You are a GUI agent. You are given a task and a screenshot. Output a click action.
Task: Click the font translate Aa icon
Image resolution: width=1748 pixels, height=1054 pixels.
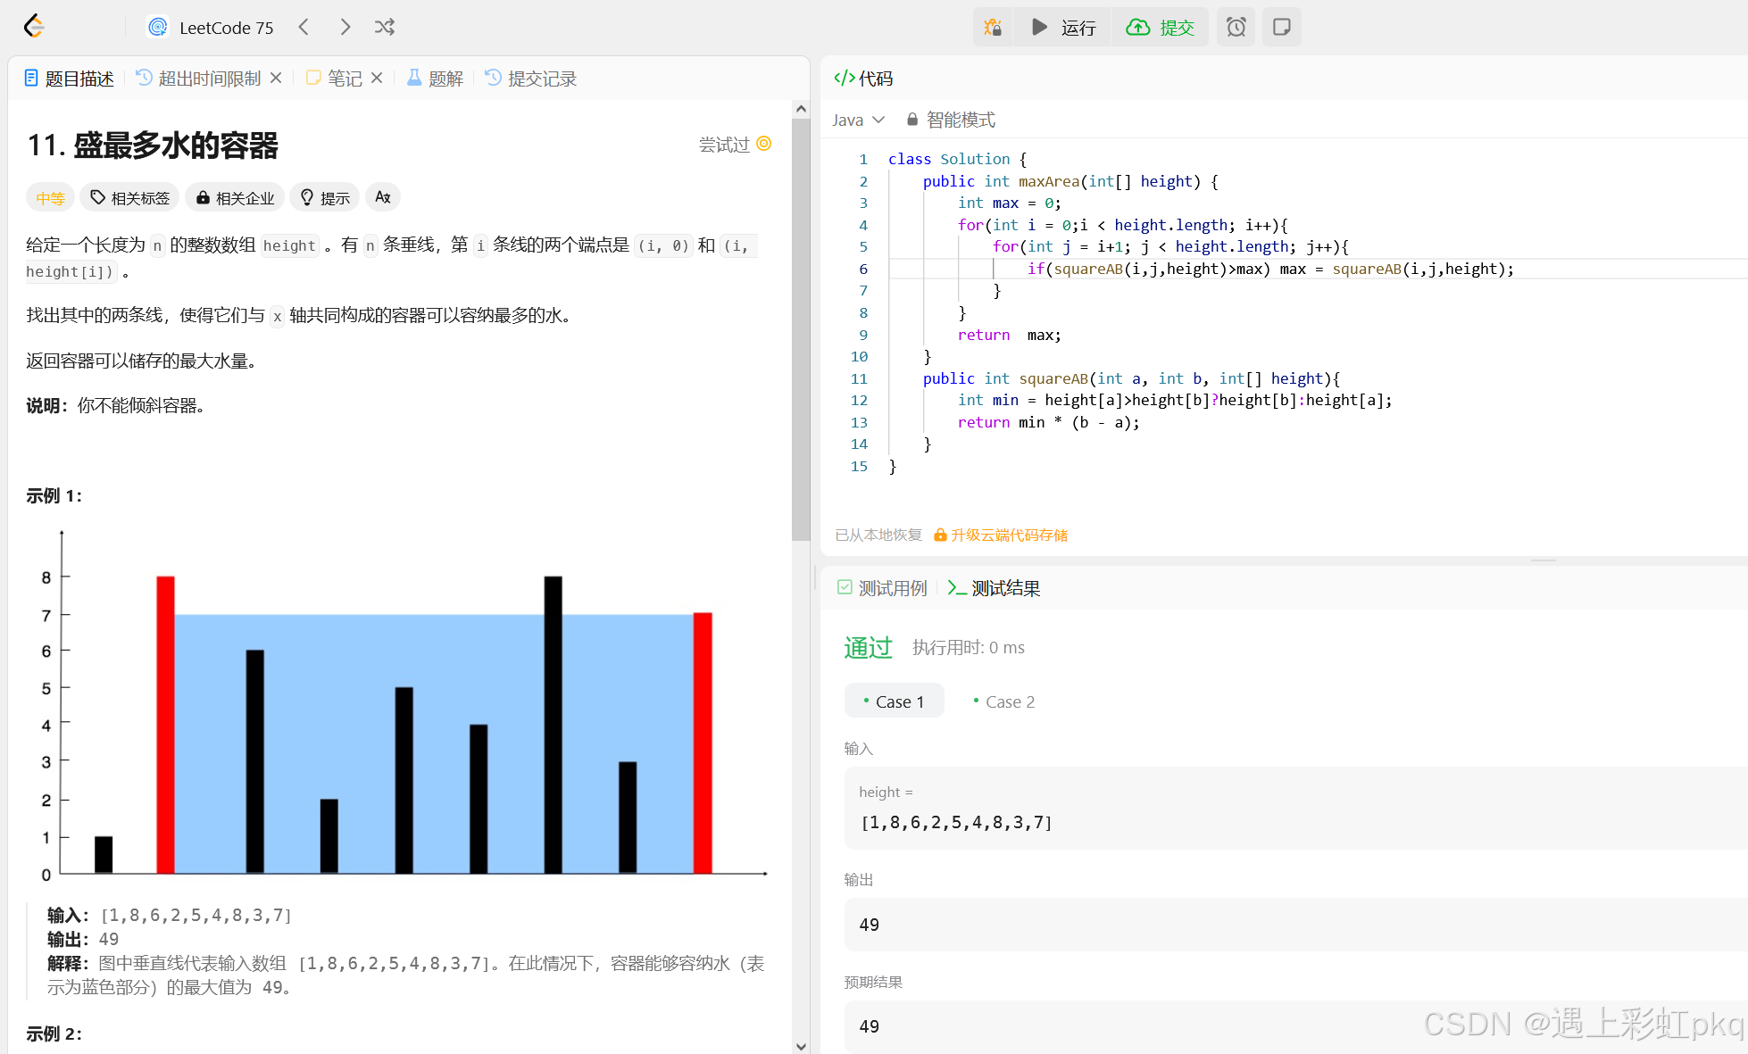[x=382, y=197]
